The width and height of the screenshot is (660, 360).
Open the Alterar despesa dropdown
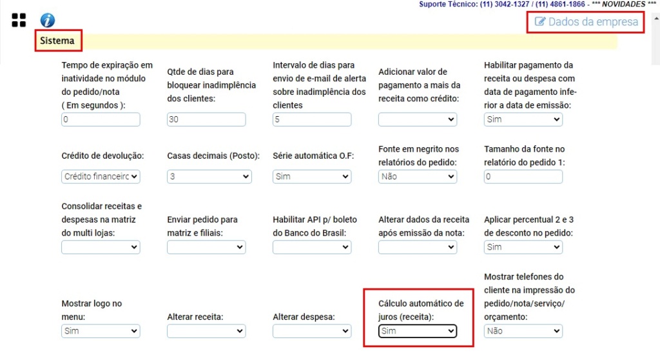click(312, 331)
